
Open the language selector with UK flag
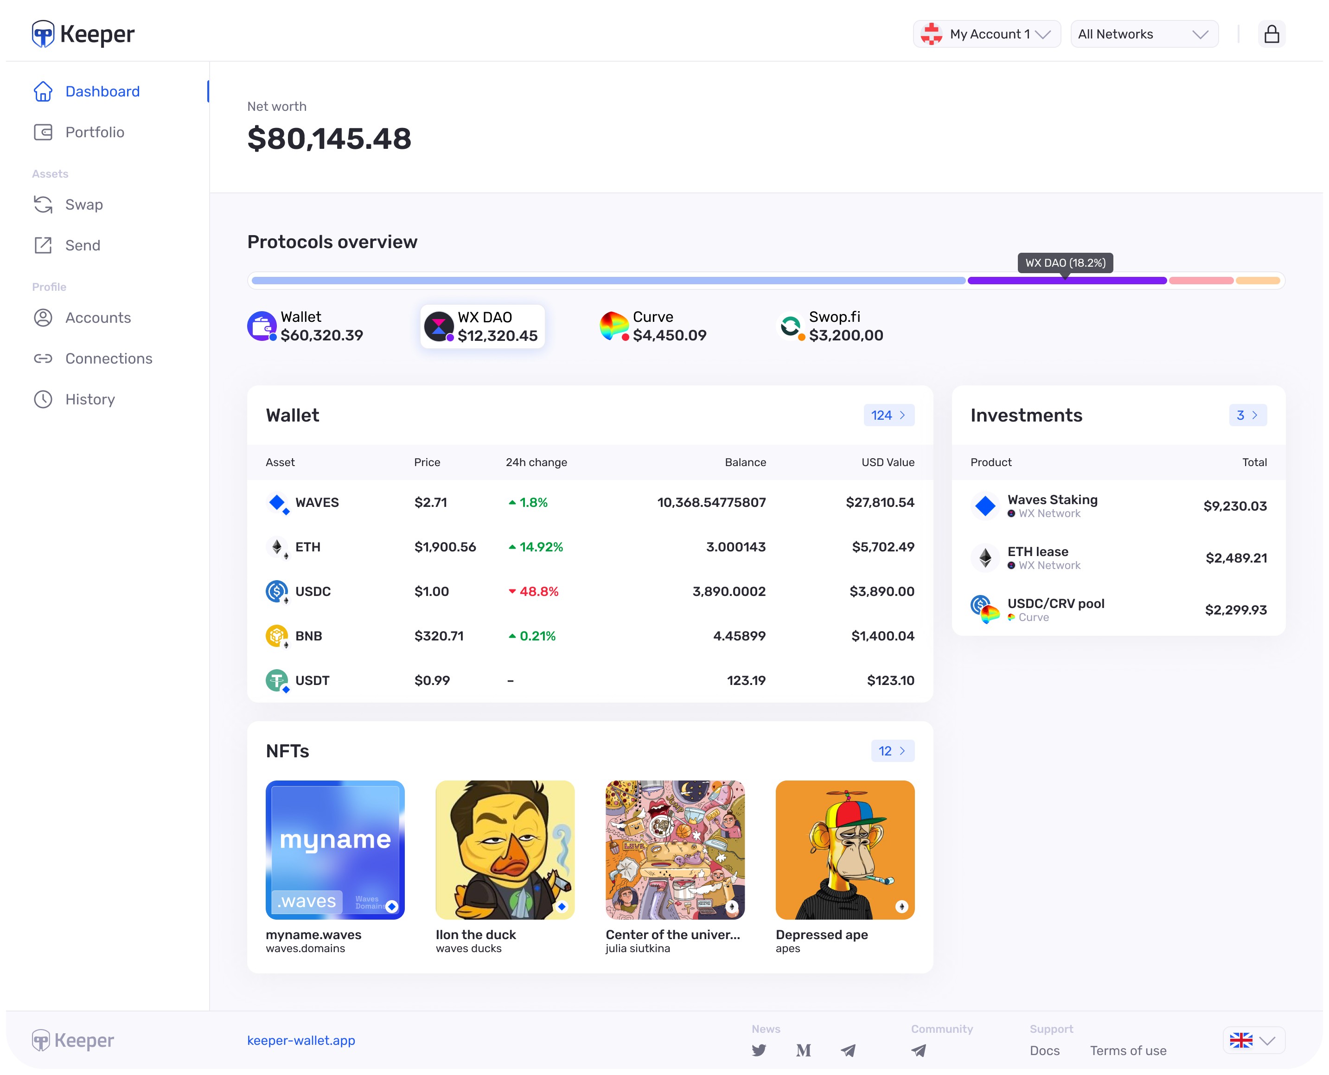1253,1040
